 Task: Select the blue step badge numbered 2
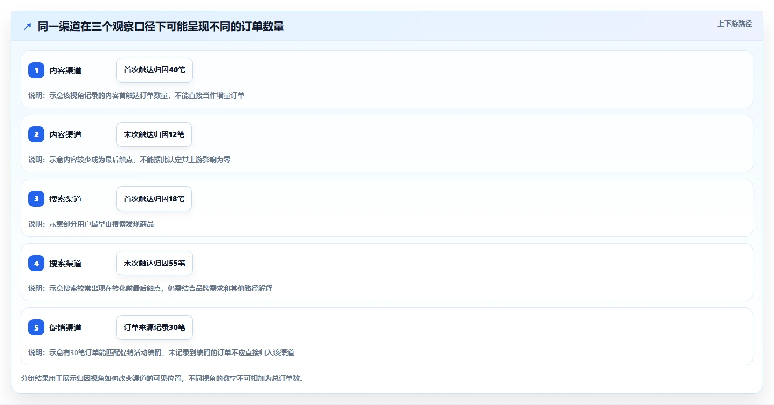(x=36, y=134)
